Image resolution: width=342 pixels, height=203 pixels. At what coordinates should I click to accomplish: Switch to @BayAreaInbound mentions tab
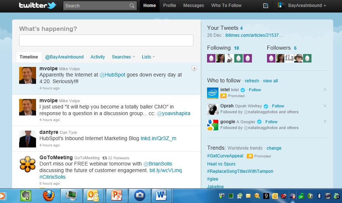(x=64, y=57)
